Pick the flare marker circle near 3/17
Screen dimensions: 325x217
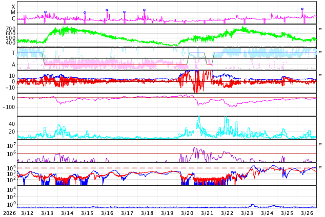pos(124,12)
